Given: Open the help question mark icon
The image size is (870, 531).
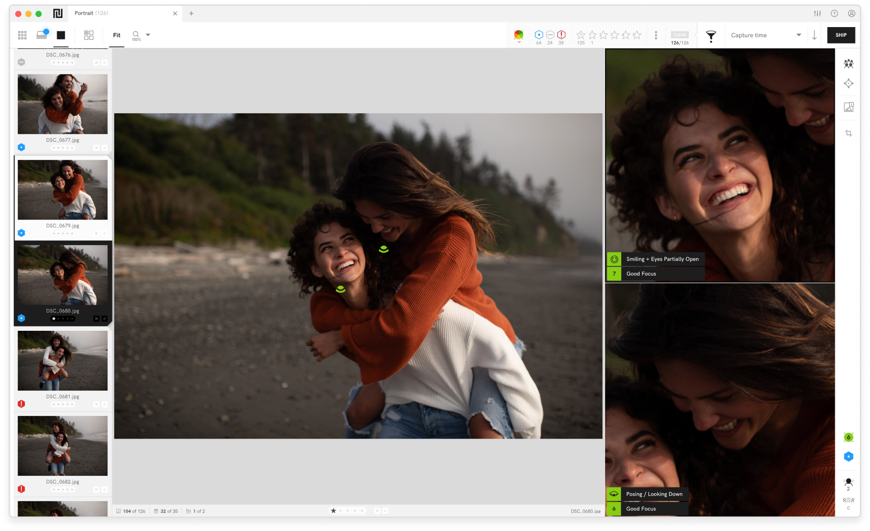Looking at the screenshot, I should [x=834, y=14].
